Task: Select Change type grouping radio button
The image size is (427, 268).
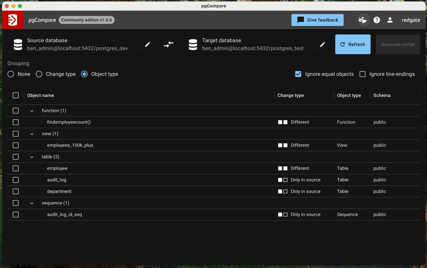Action: 39,74
